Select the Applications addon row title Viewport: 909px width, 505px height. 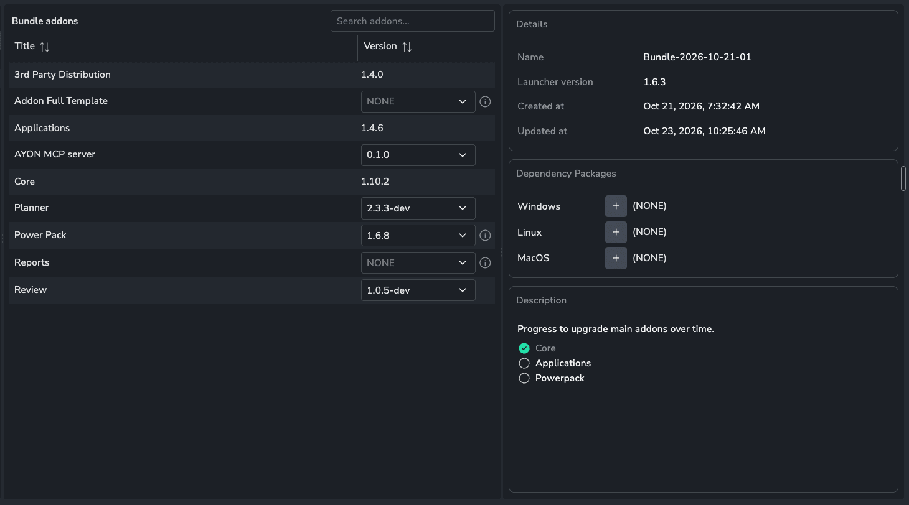point(42,128)
